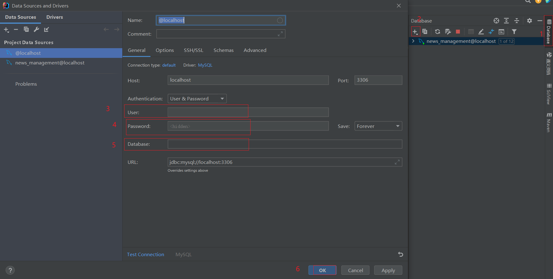The height and width of the screenshot is (279, 553).
Task: Click the Cancel button
Action: point(355,270)
